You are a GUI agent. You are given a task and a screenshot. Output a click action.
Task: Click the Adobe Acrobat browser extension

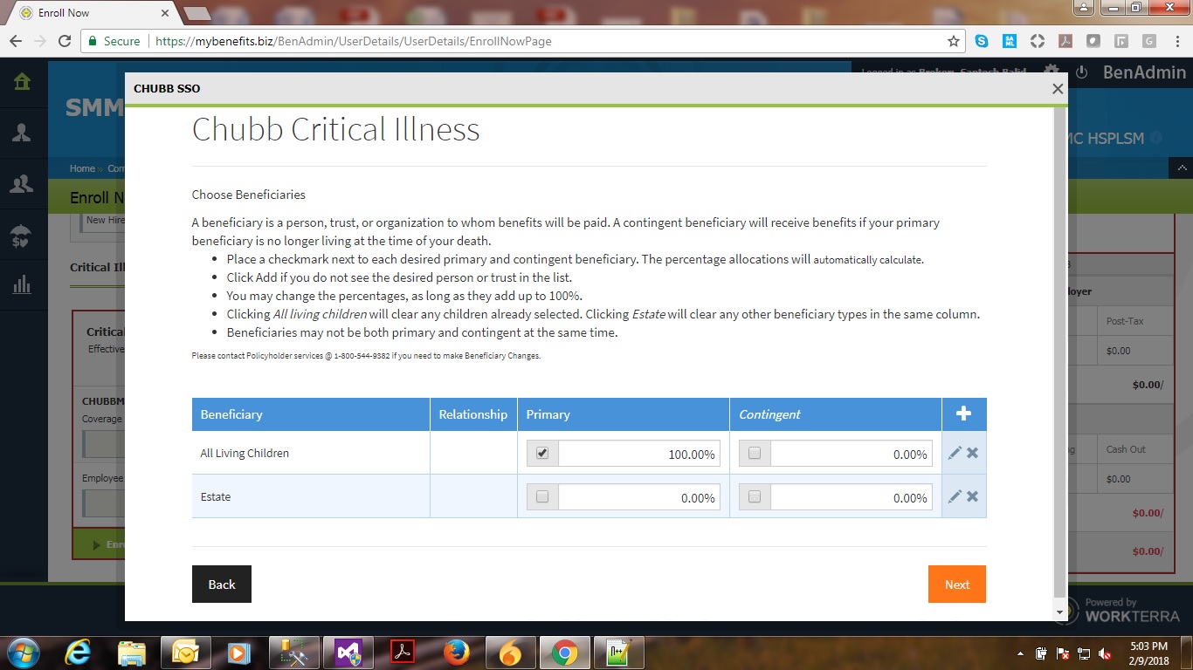click(x=1065, y=41)
